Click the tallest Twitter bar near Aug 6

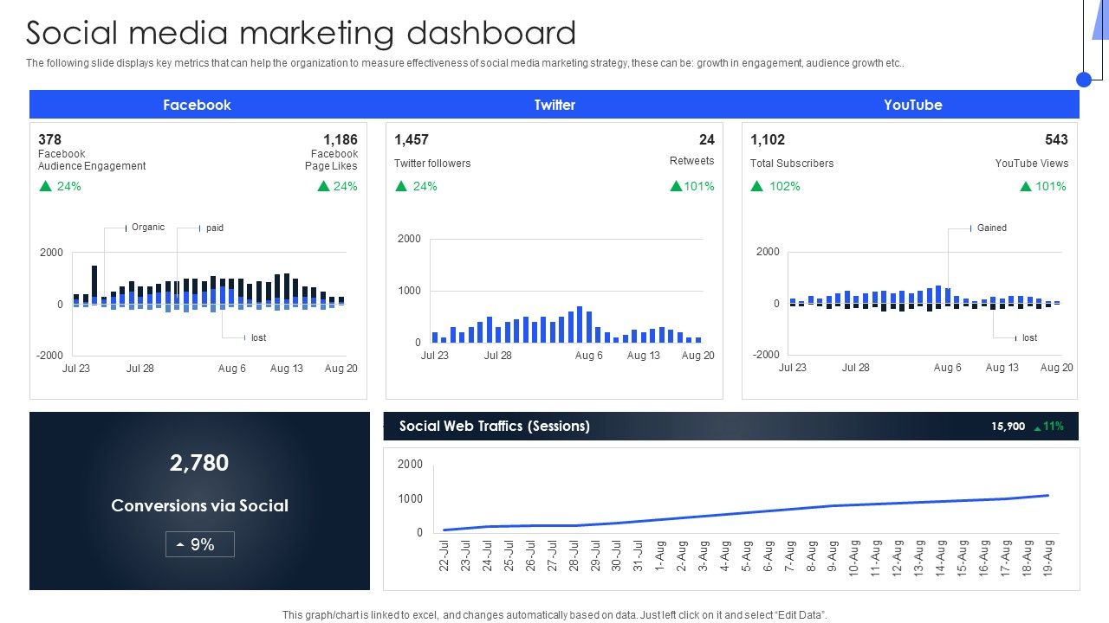[580, 324]
